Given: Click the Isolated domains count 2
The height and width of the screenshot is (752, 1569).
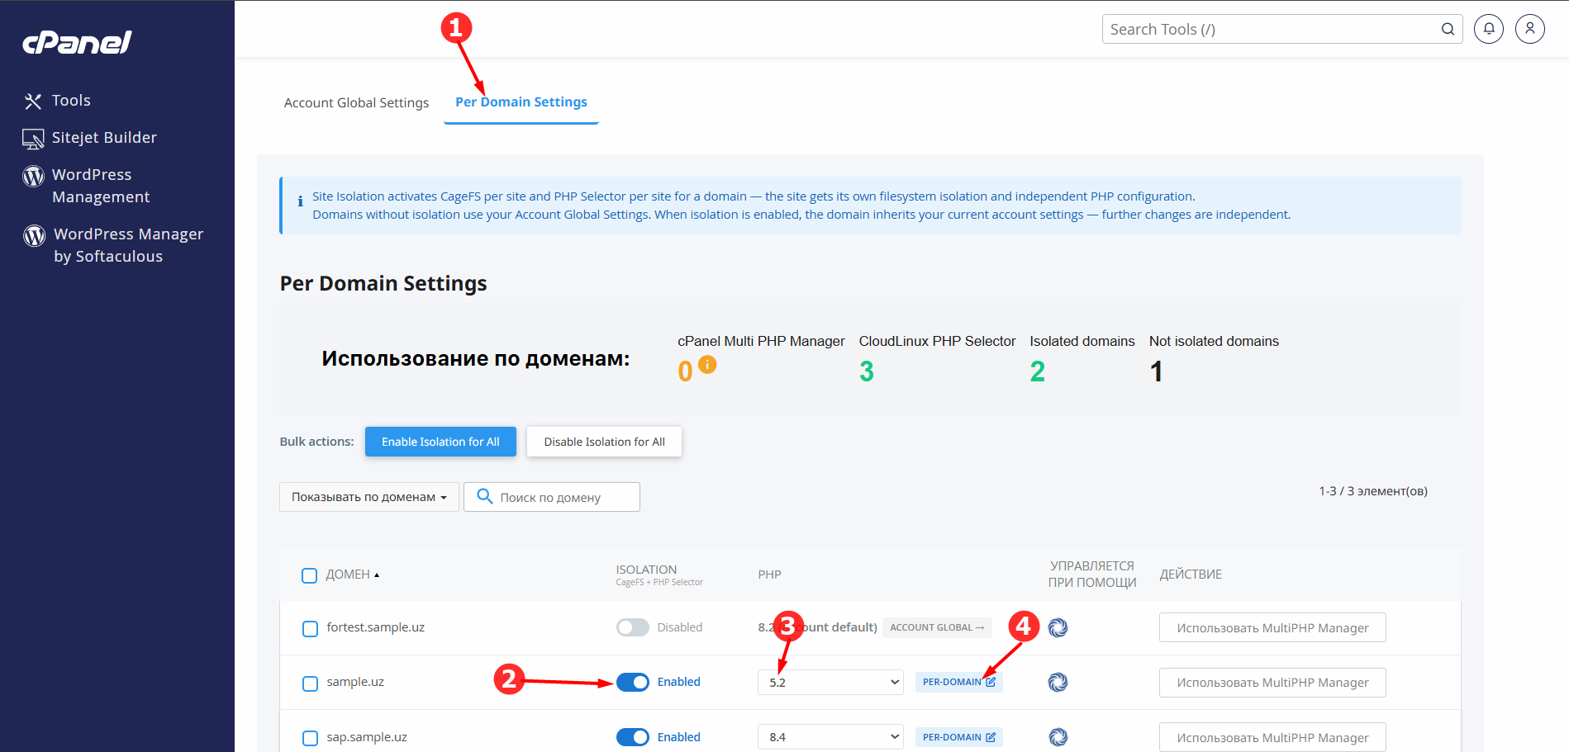Looking at the screenshot, I should tap(1038, 371).
